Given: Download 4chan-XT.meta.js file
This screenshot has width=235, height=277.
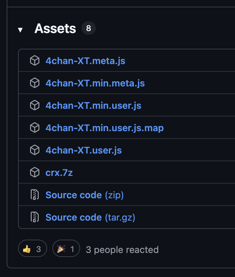Looking at the screenshot, I should click(85, 61).
